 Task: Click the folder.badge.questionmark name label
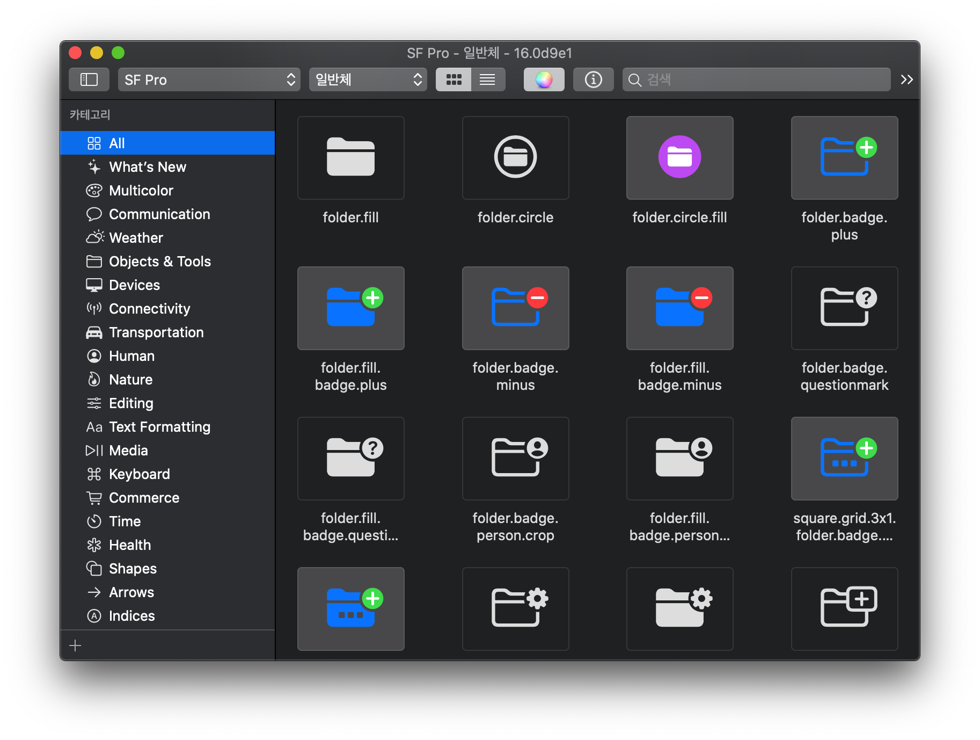844,376
